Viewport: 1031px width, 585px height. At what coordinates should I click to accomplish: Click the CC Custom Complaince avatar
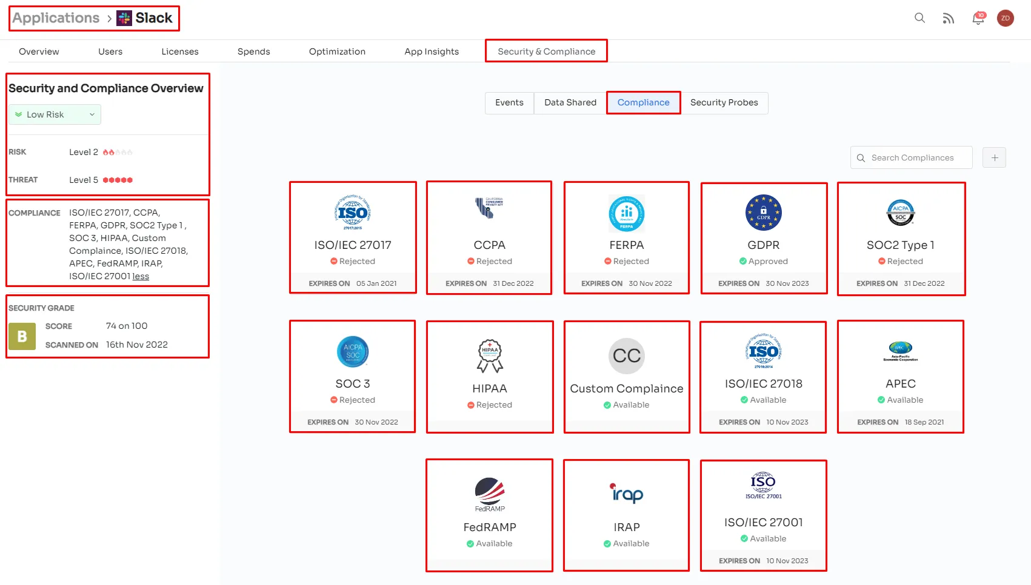pos(627,355)
